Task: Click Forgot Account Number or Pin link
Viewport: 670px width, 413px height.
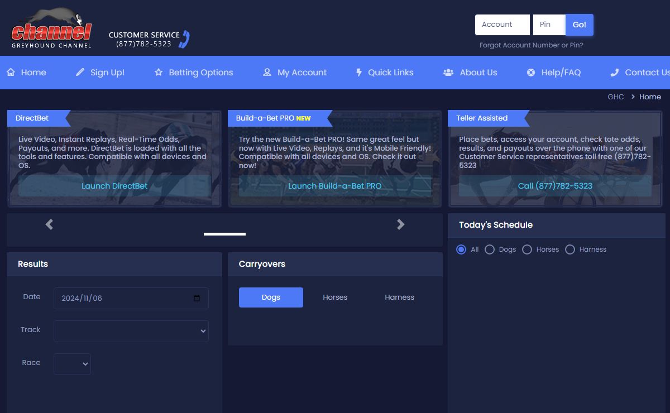Action: [532, 45]
